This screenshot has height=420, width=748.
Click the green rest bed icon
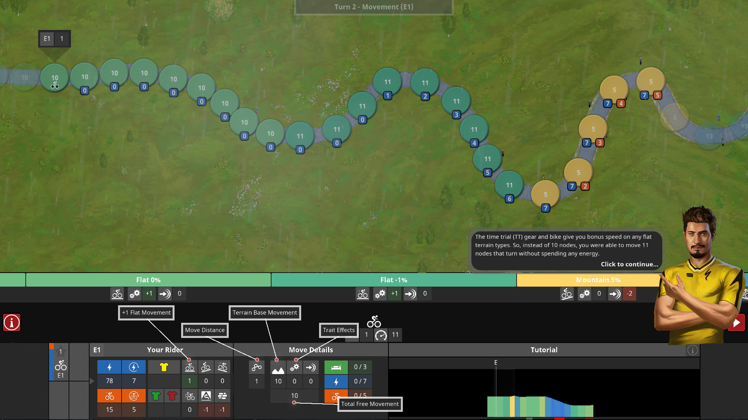click(336, 367)
